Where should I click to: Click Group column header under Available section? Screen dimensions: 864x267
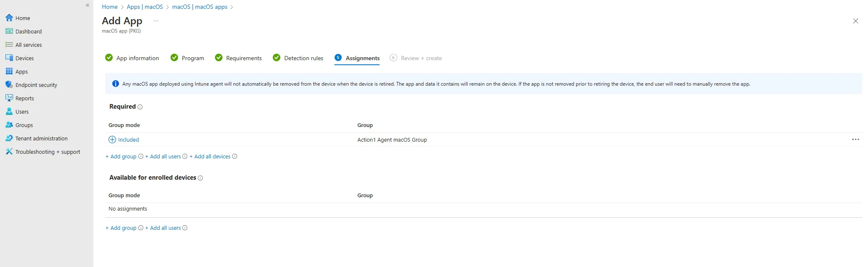365,195
